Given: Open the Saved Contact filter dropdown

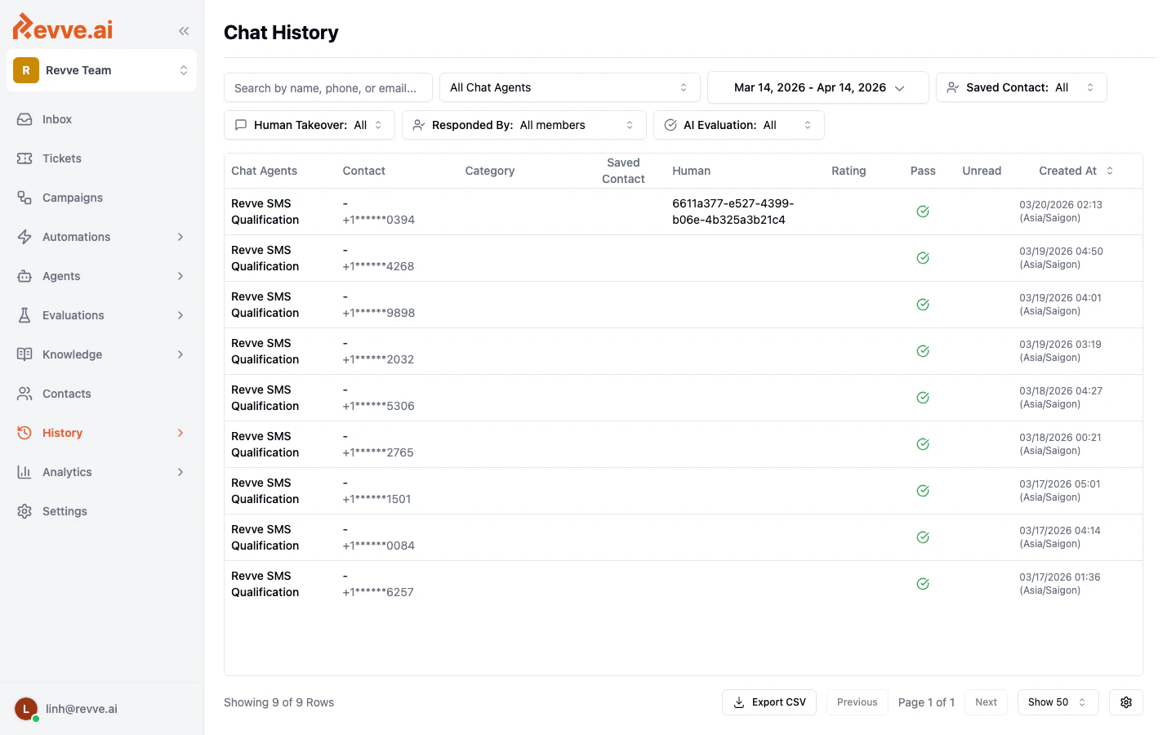Looking at the screenshot, I should coord(1022,87).
